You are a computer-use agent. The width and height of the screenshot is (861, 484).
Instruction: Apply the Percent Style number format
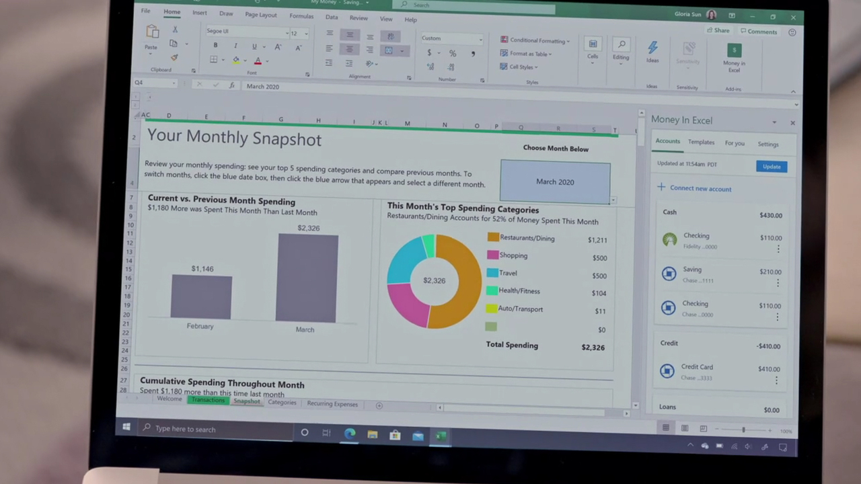click(x=452, y=53)
